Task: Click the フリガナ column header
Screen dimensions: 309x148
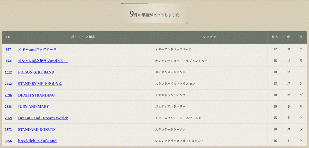Action: coord(209,37)
